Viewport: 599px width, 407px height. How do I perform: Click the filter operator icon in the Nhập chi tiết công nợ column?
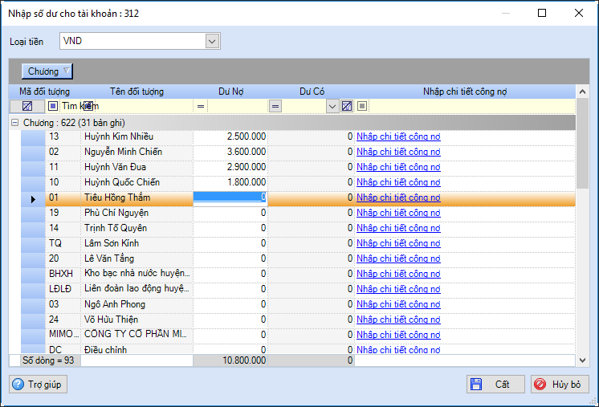point(362,106)
